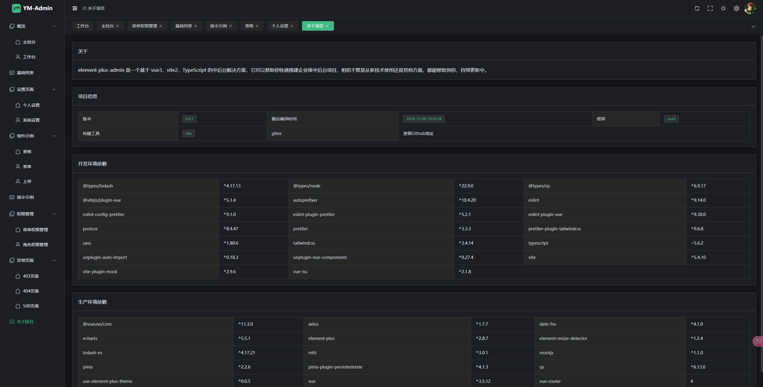
Task: Select the 工作台 tab
Action: point(82,26)
